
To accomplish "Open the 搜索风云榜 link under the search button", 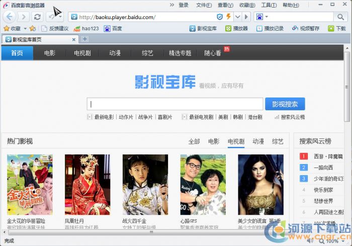I will click(293, 117).
